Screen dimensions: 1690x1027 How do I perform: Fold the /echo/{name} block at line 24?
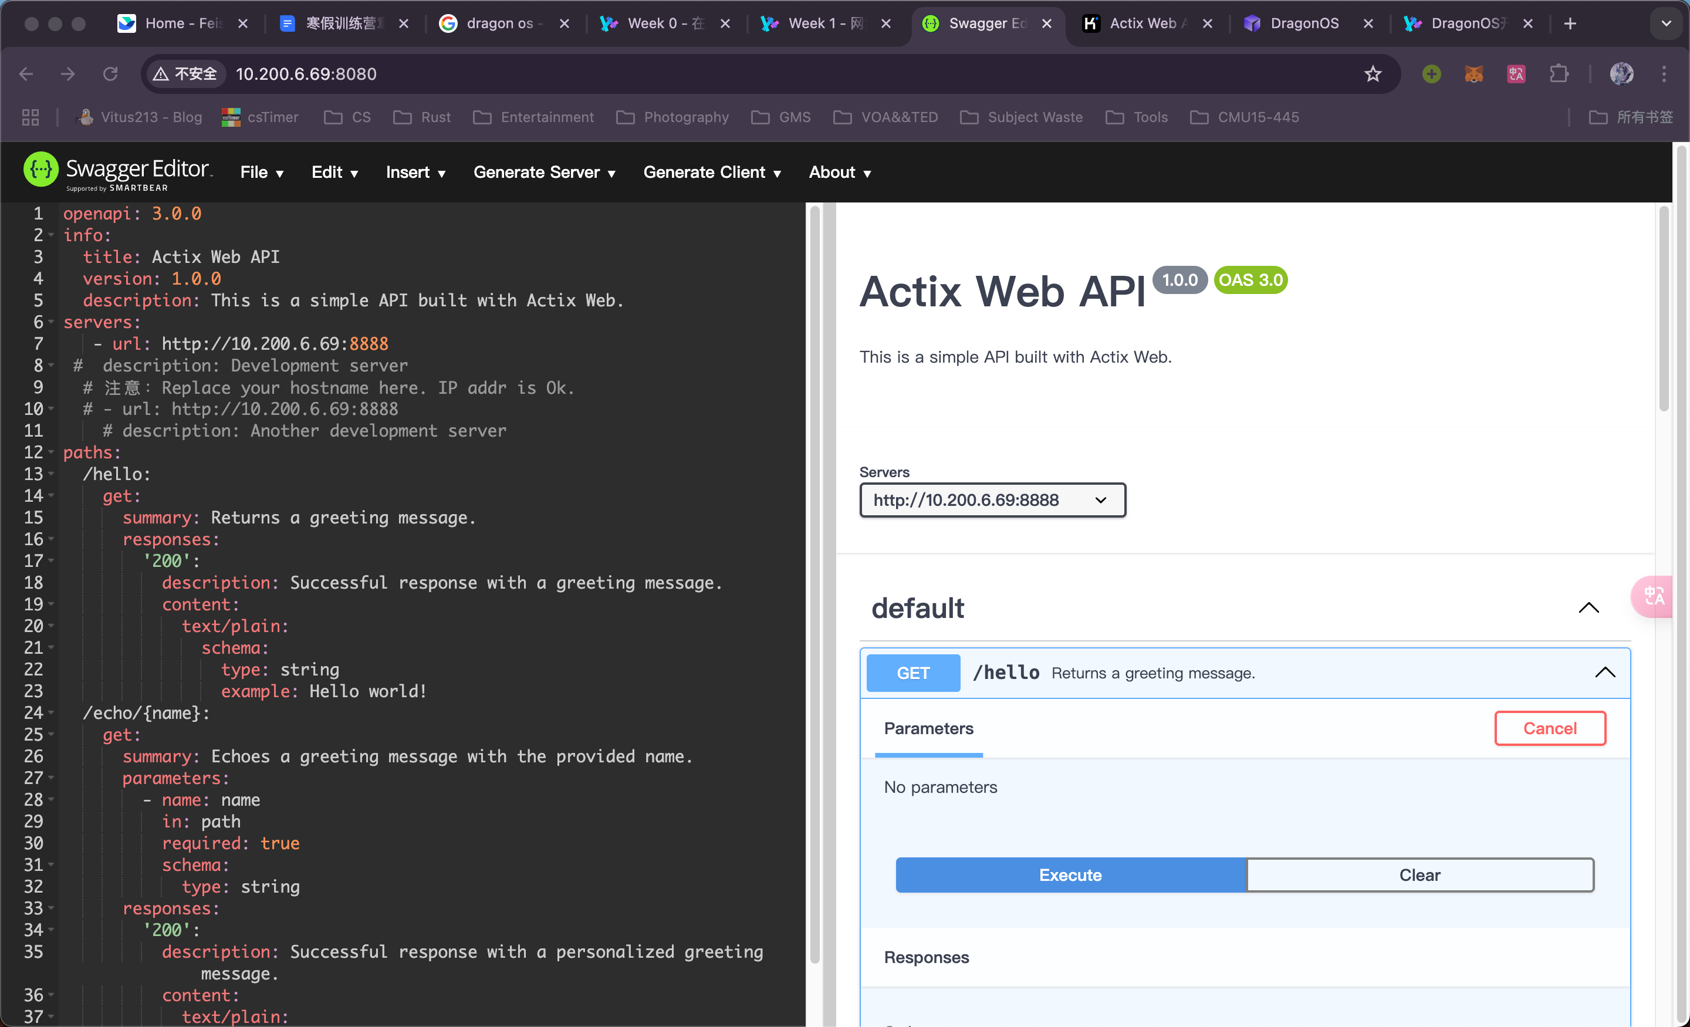coord(50,713)
